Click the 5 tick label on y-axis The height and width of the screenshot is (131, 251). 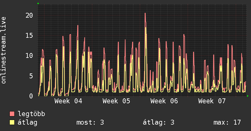31,76
